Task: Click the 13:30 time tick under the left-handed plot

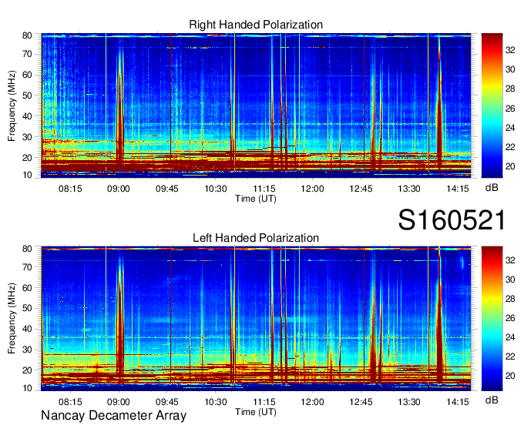Action: [409, 402]
